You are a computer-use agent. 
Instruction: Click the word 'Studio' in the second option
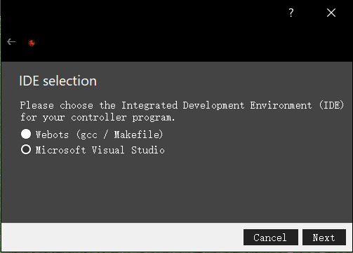tap(148, 150)
